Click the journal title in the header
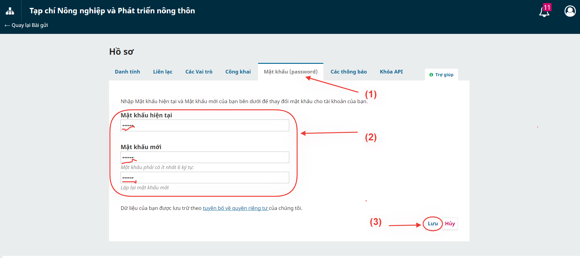 (112, 11)
